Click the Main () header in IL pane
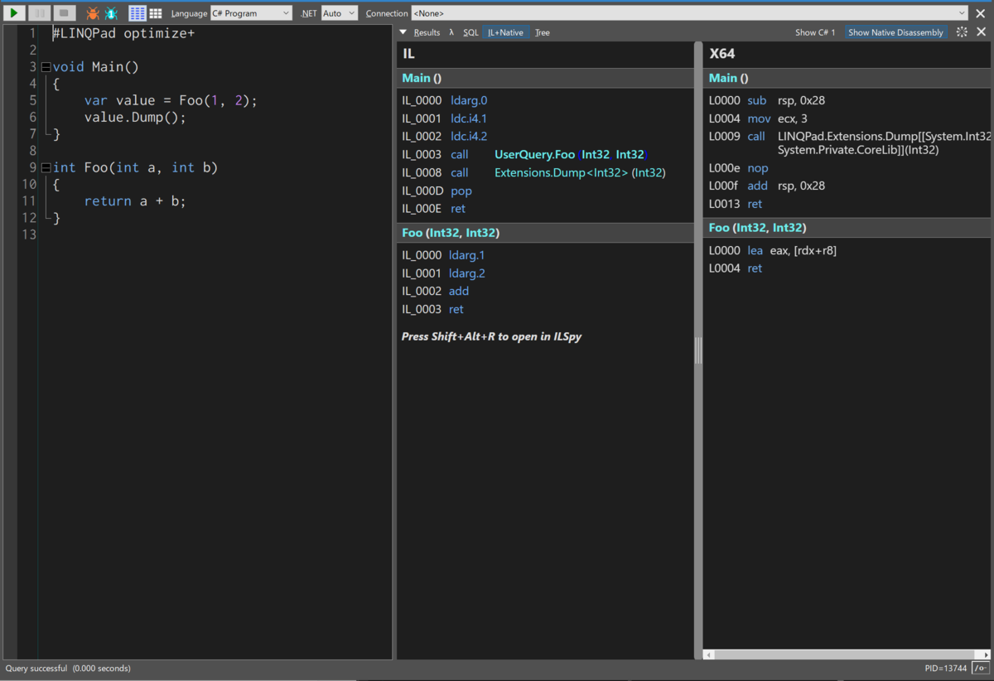Image resolution: width=994 pixels, height=681 pixels. coord(545,78)
